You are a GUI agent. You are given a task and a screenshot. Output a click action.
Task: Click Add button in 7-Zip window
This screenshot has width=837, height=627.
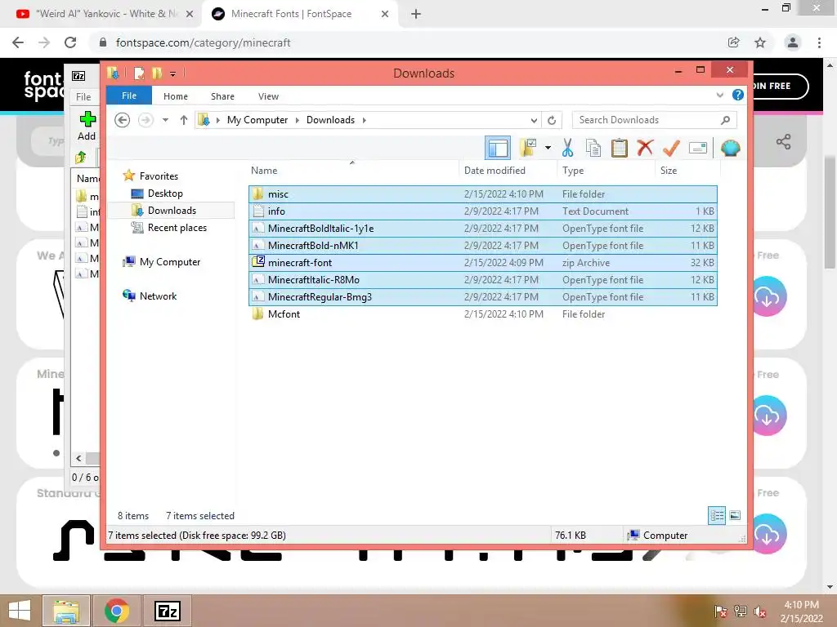pos(87,127)
